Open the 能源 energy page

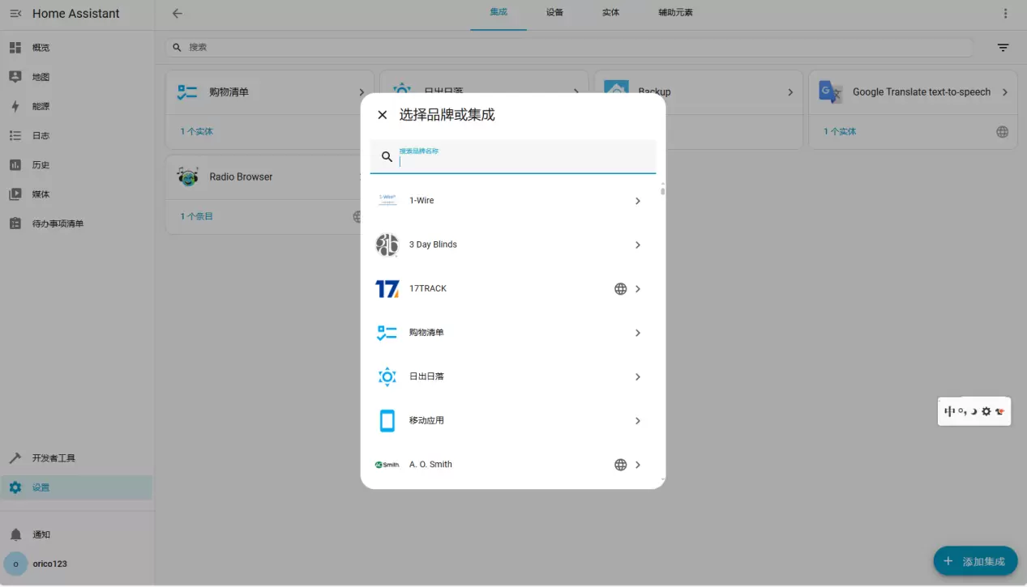pyautogui.click(x=41, y=107)
